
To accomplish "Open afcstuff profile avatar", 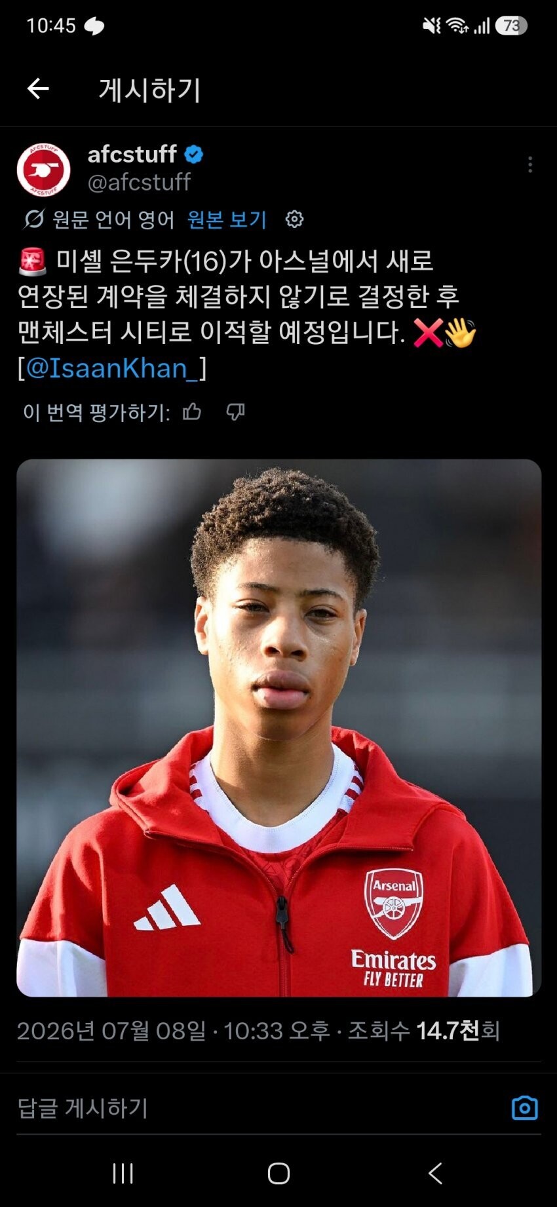I will (x=44, y=170).
